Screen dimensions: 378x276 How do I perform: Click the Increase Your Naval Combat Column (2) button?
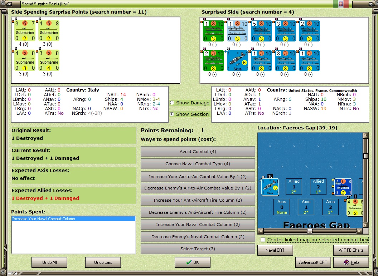tap(198, 225)
